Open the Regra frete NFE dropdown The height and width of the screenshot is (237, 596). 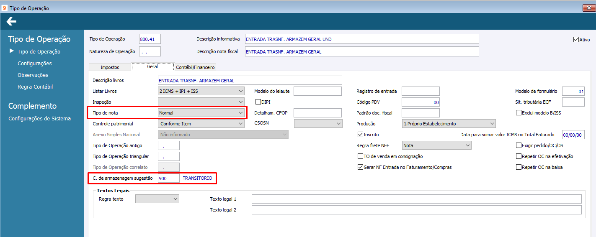[436, 145]
